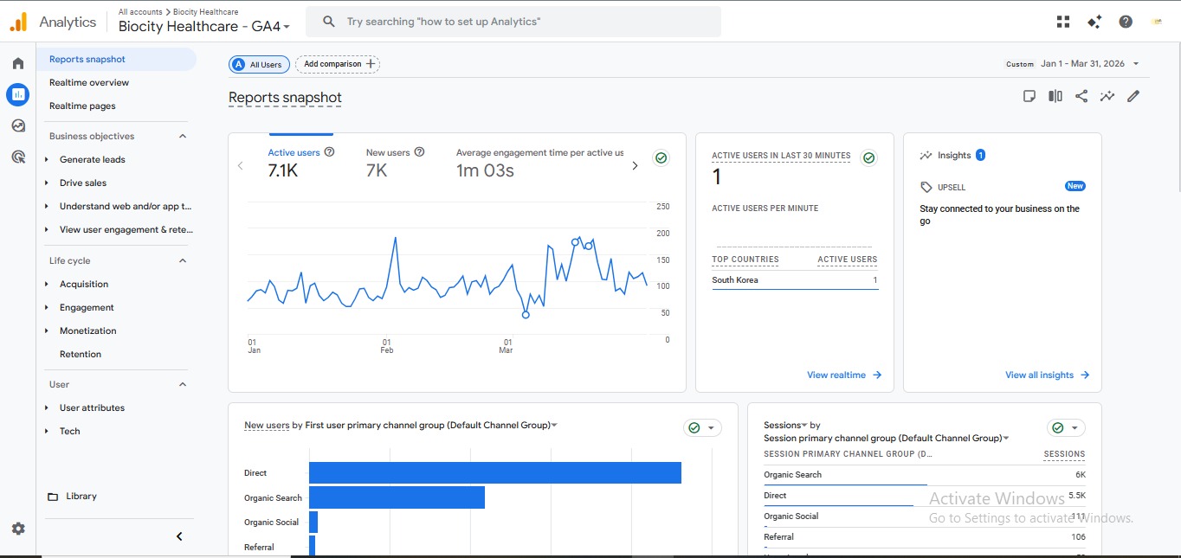This screenshot has height=558, width=1181.
Task: Select the Active users metric tab
Action: tap(300, 162)
